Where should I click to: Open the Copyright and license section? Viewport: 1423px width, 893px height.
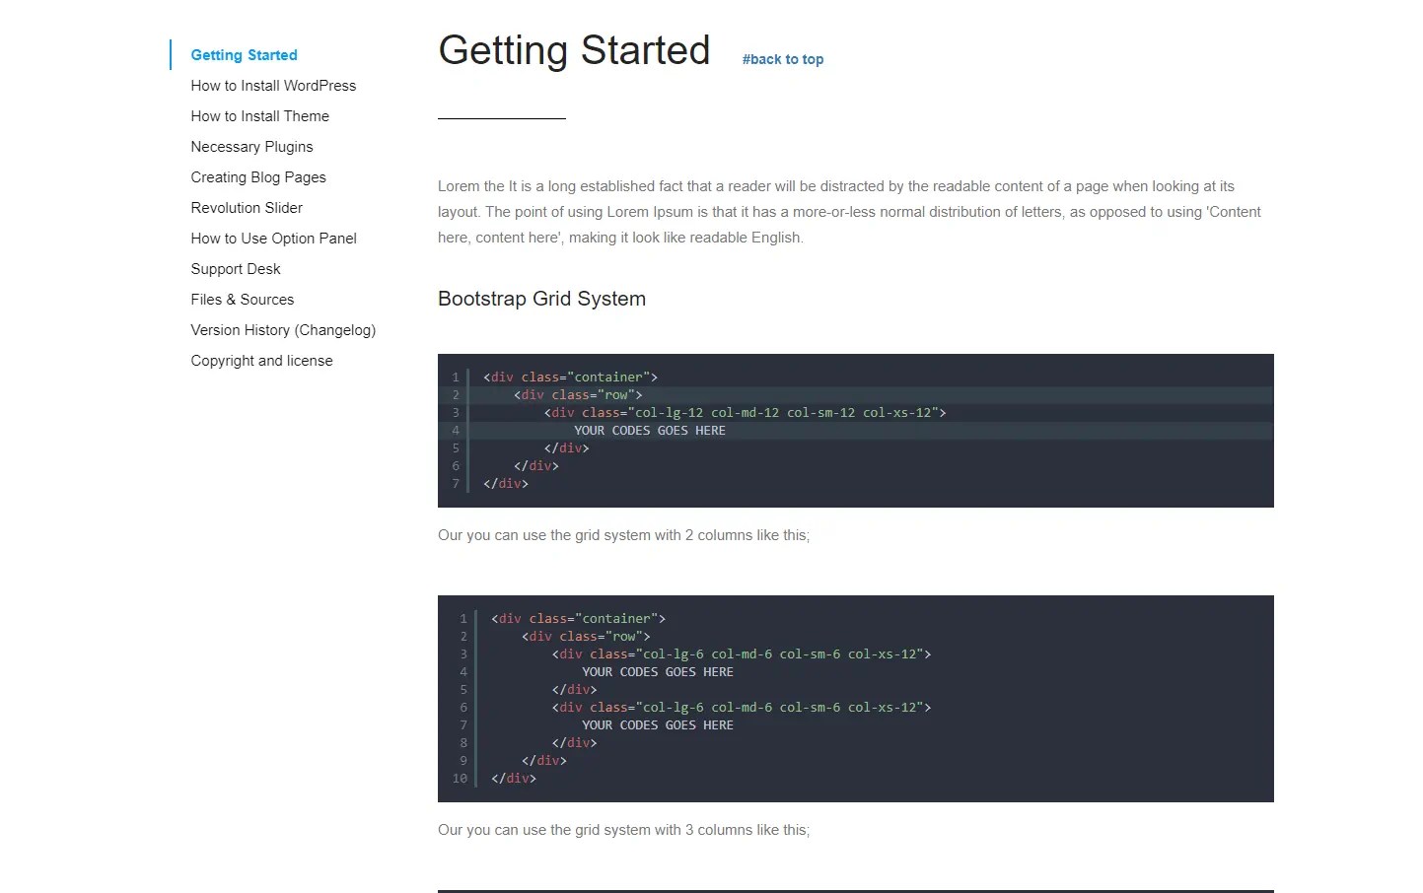261,361
